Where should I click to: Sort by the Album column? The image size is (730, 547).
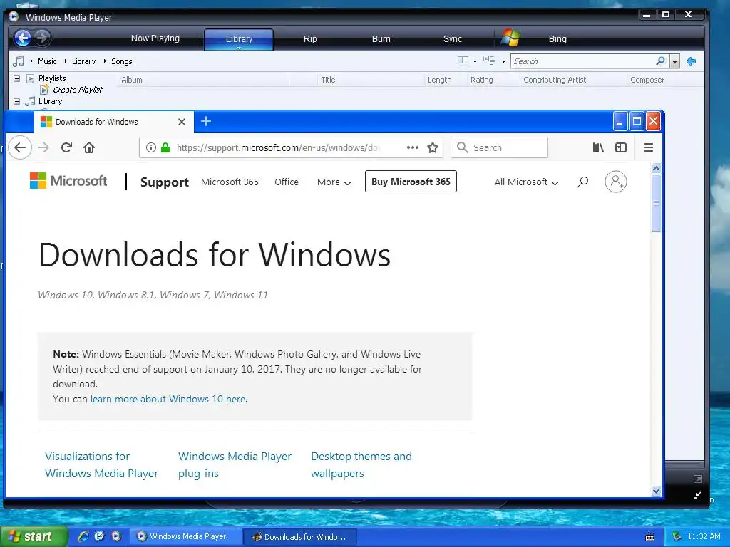pyautogui.click(x=132, y=80)
